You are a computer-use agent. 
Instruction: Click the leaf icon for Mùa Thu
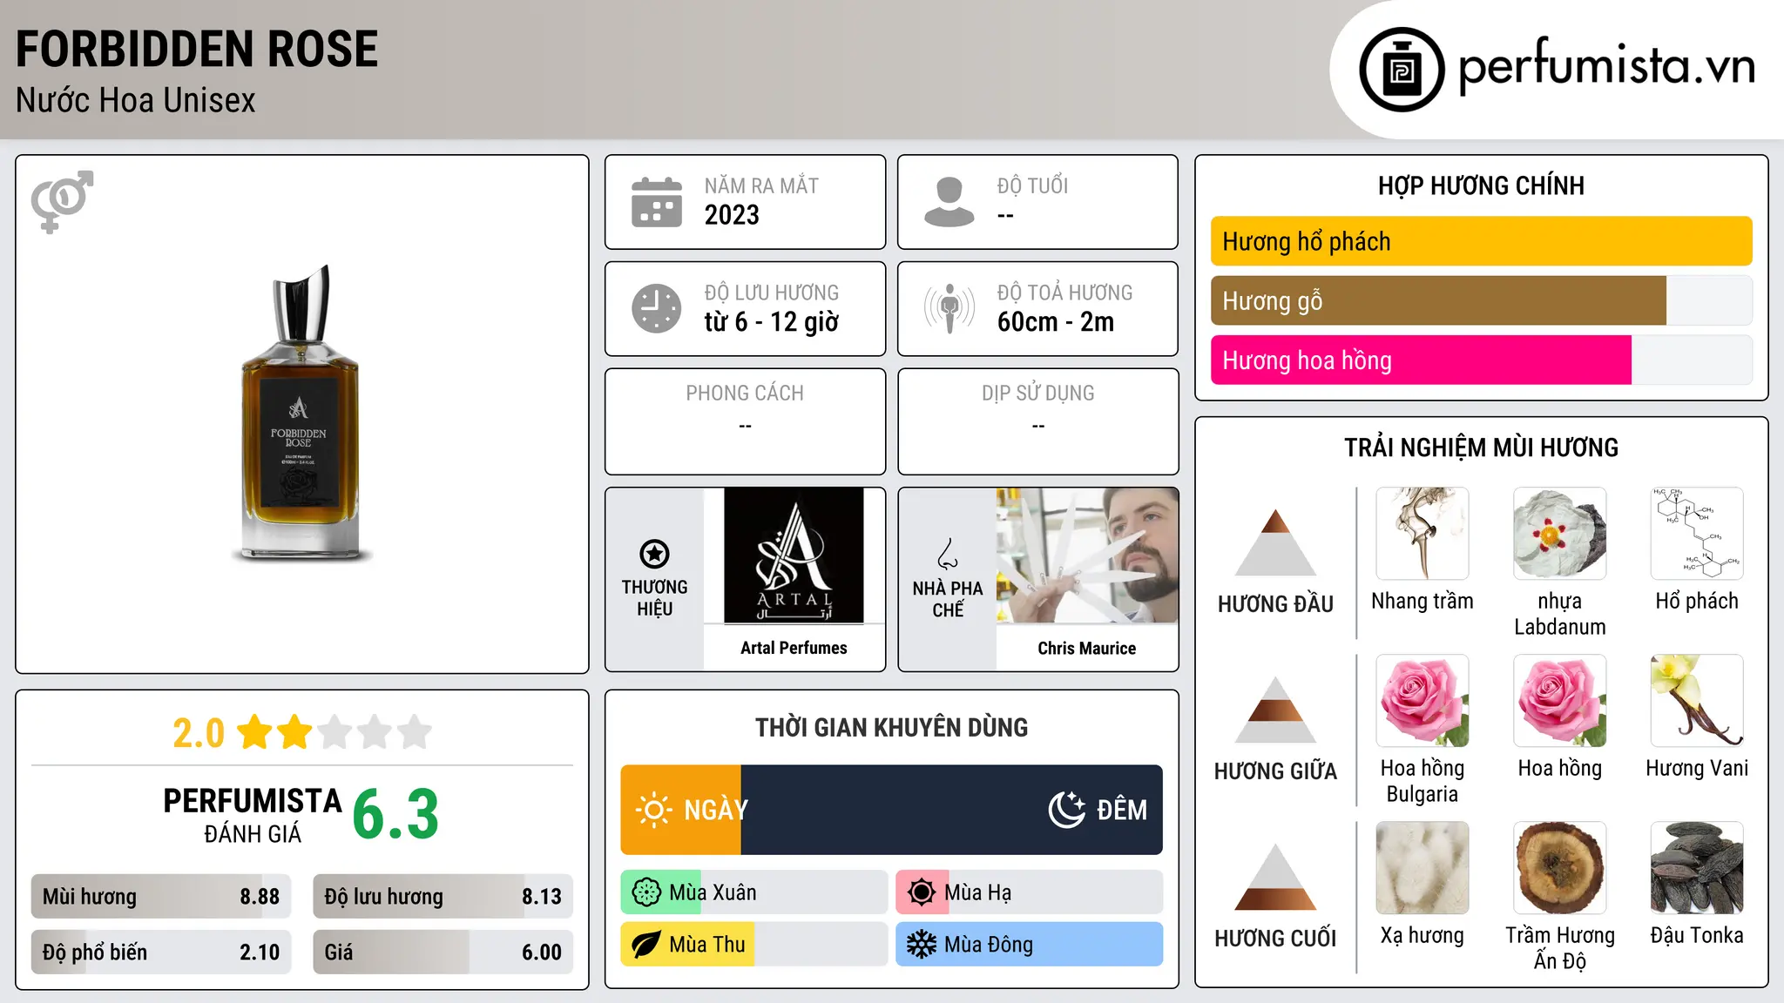[x=646, y=945]
